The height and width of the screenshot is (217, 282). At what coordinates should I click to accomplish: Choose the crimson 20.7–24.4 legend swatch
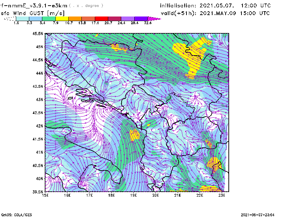(x=115, y=19)
